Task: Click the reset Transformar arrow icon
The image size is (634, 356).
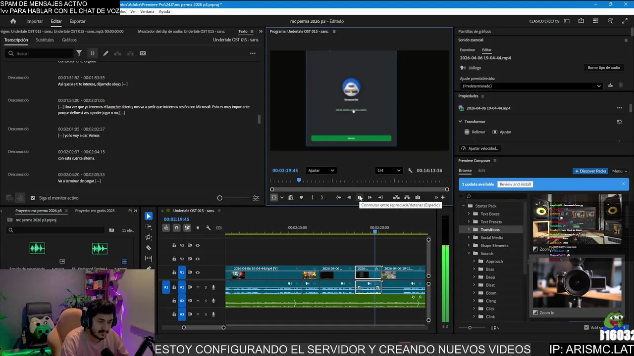Action: 619,122
